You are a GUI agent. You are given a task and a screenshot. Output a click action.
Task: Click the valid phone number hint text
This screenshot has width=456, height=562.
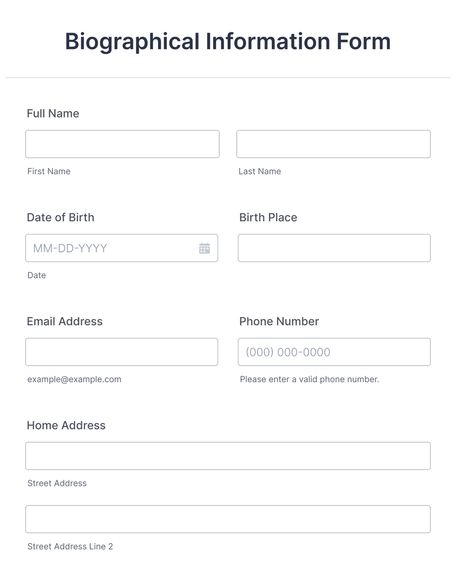tap(309, 379)
